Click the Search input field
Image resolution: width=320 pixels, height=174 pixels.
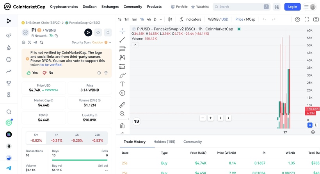tap(242, 7)
